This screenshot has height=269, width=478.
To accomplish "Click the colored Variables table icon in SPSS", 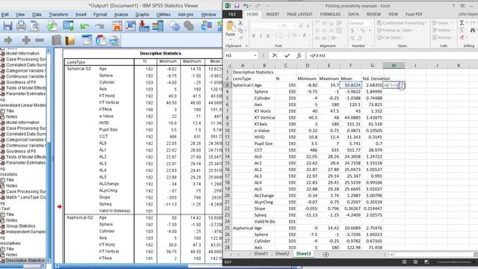I will pyautogui.click(x=158, y=26).
